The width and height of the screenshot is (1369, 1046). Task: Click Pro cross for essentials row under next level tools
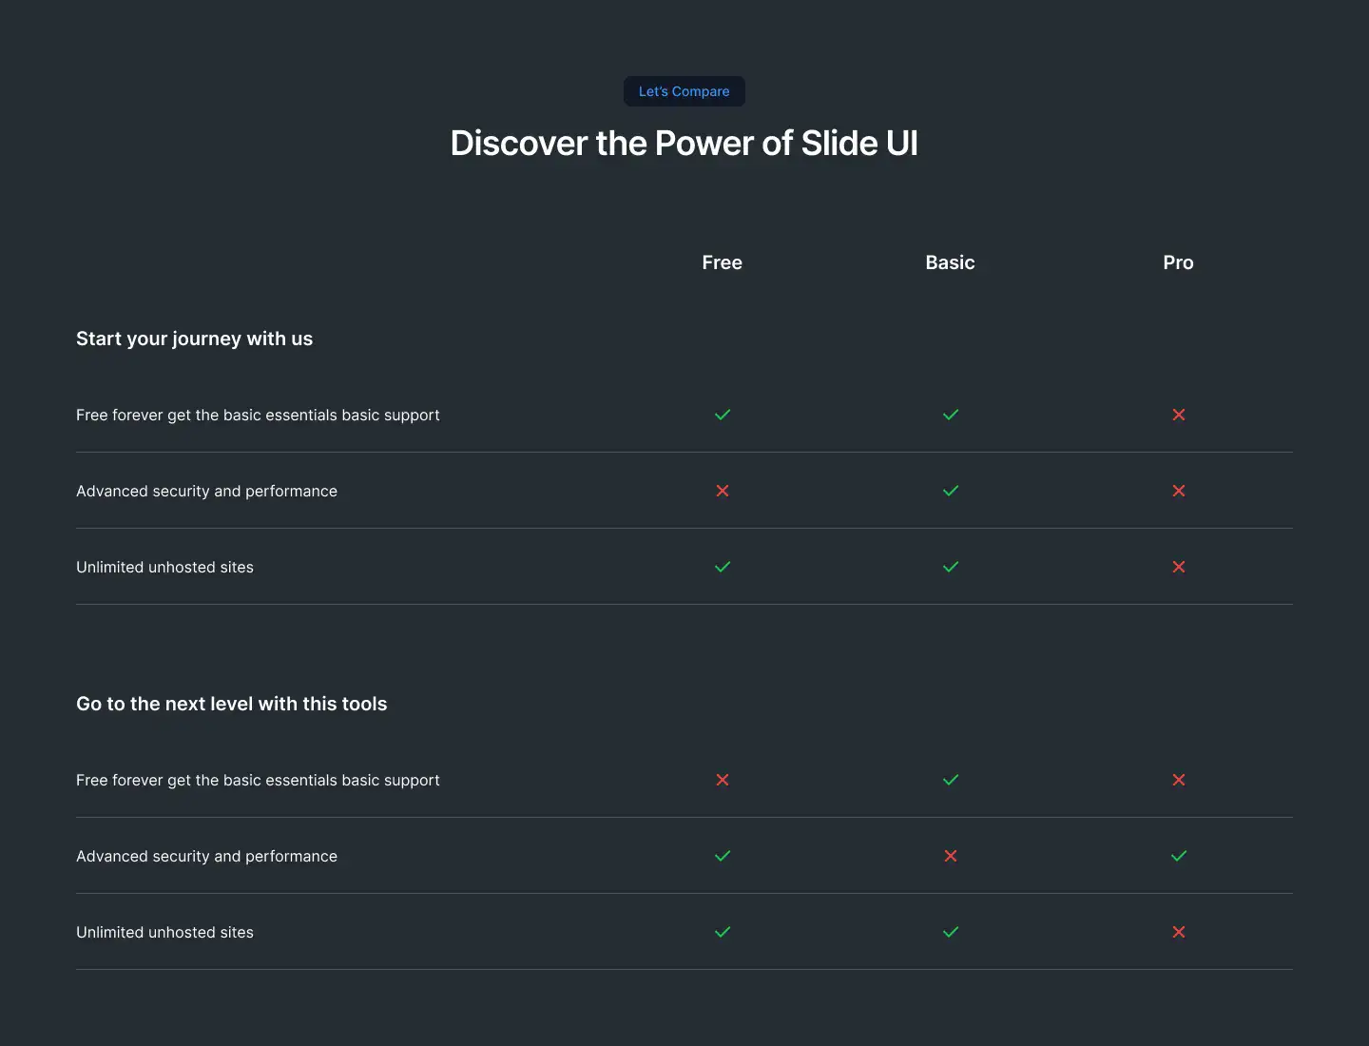[x=1179, y=780]
